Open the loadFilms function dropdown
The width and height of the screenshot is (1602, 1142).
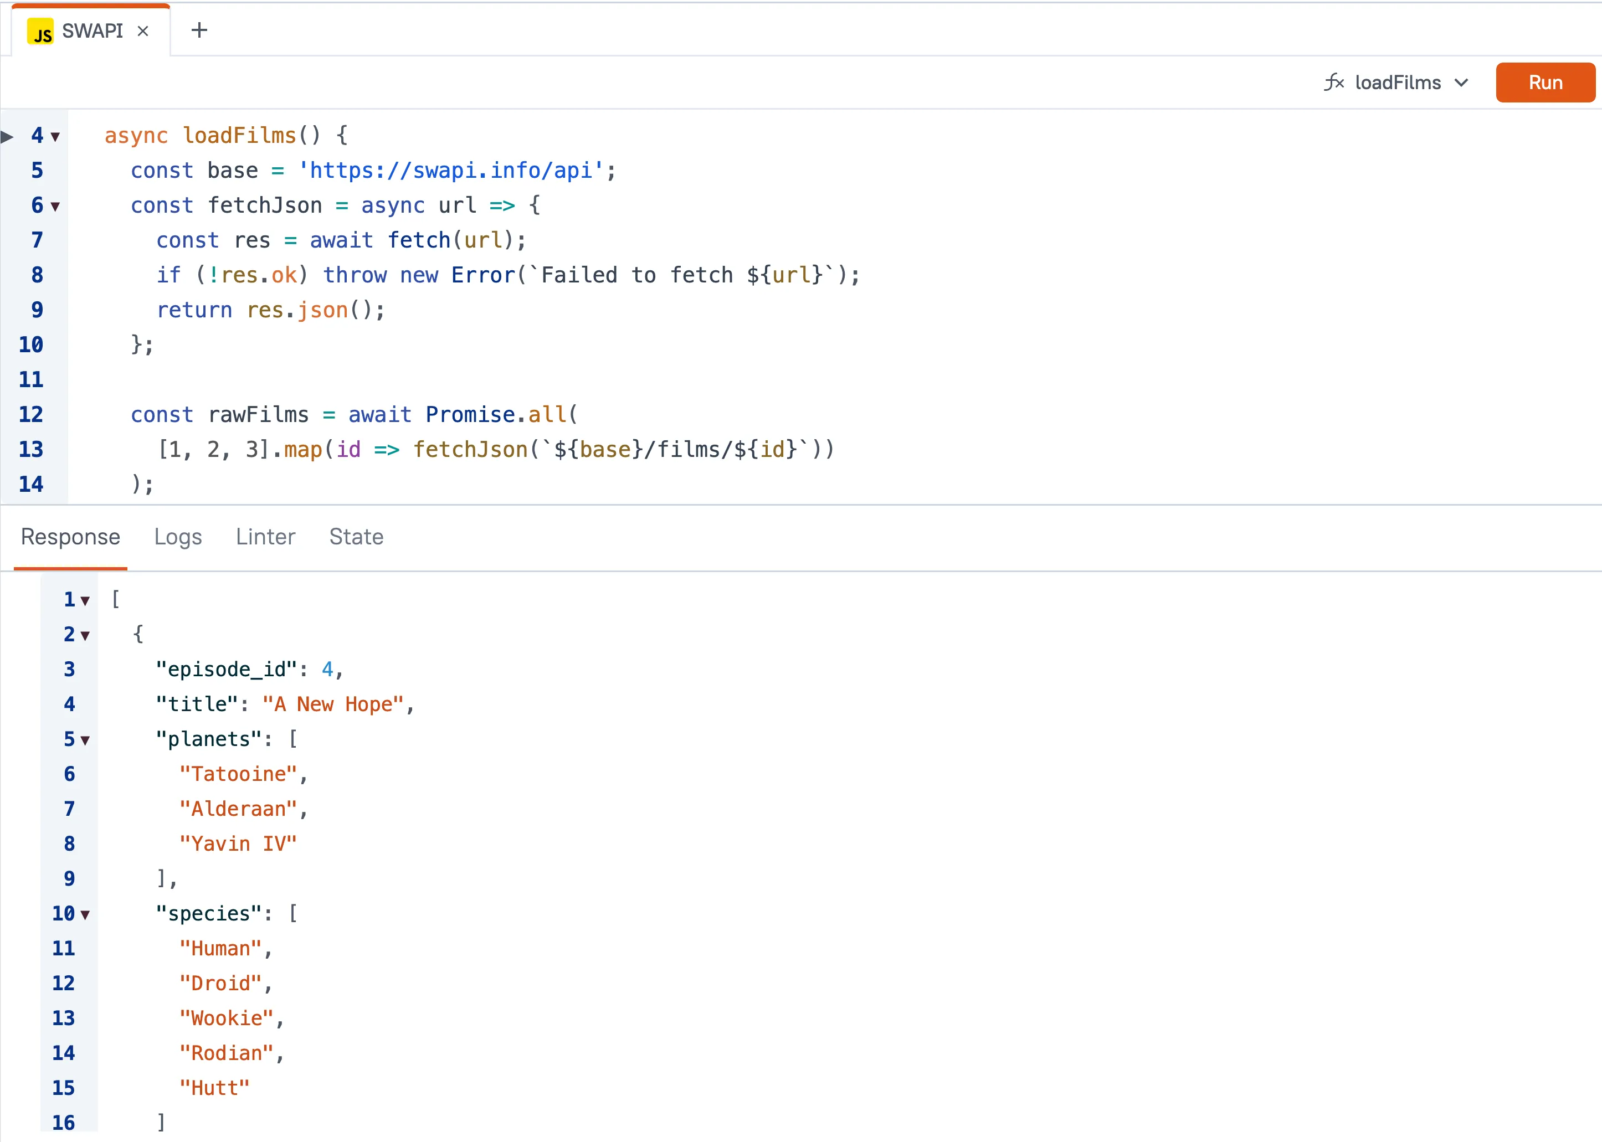click(1461, 83)
